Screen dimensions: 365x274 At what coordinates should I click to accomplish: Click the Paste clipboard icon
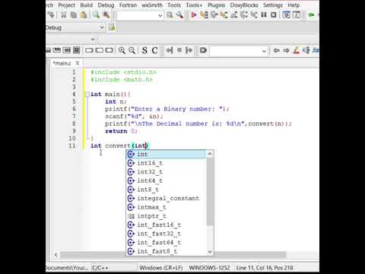(x=84, y=15)
